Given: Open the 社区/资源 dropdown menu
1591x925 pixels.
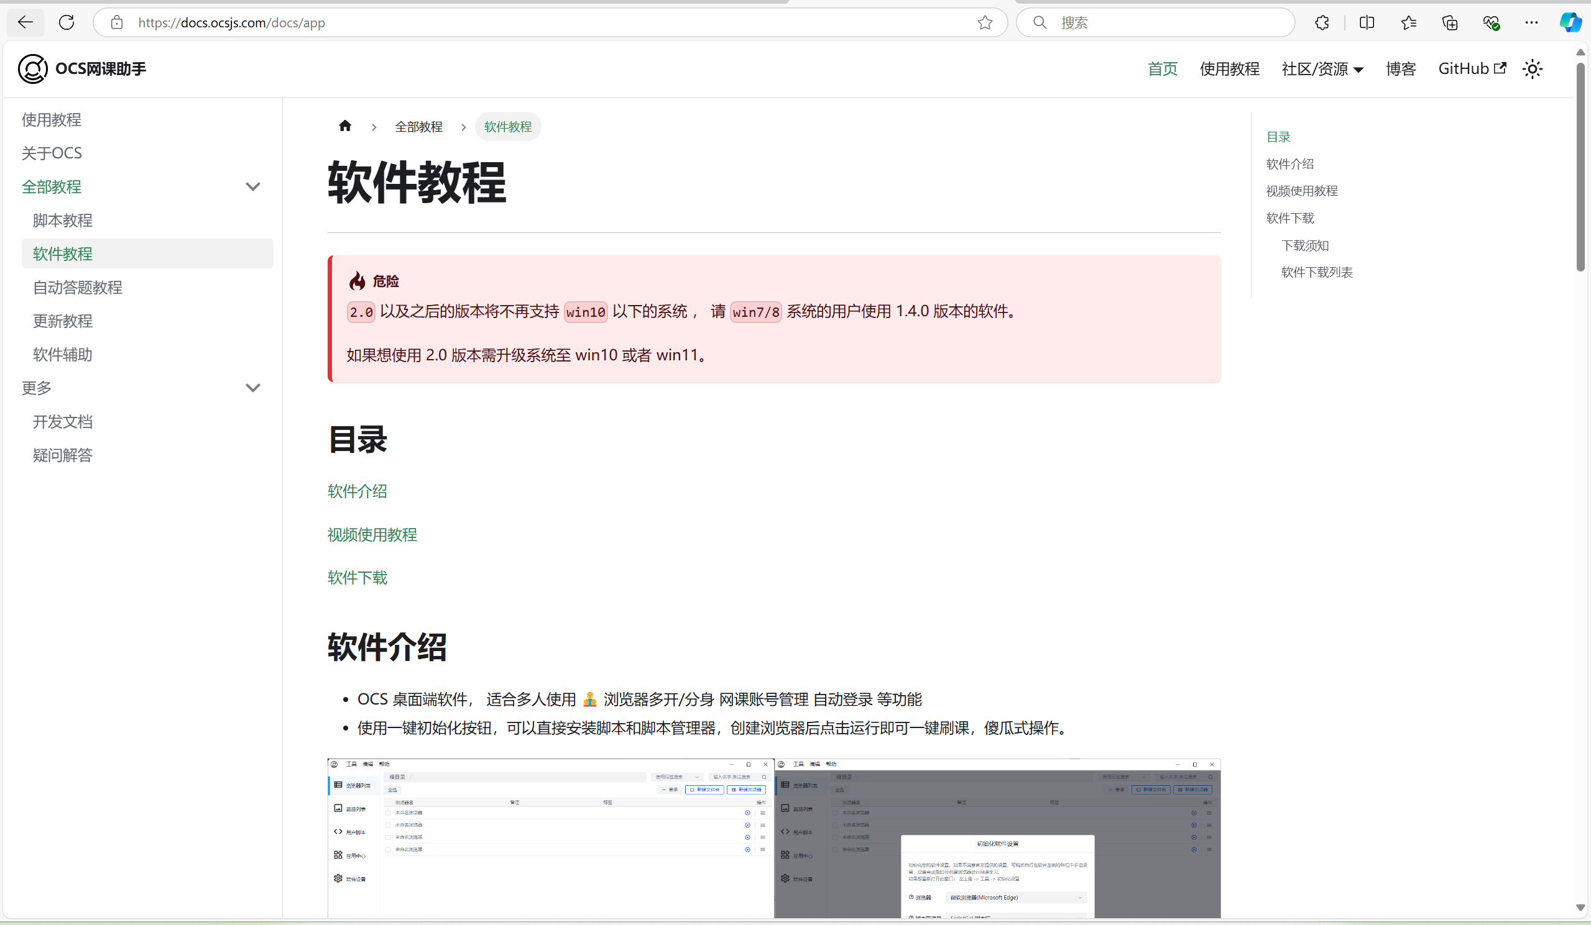Looking at the screenshot, I should pyautogui.click(x=1322, y=69).
